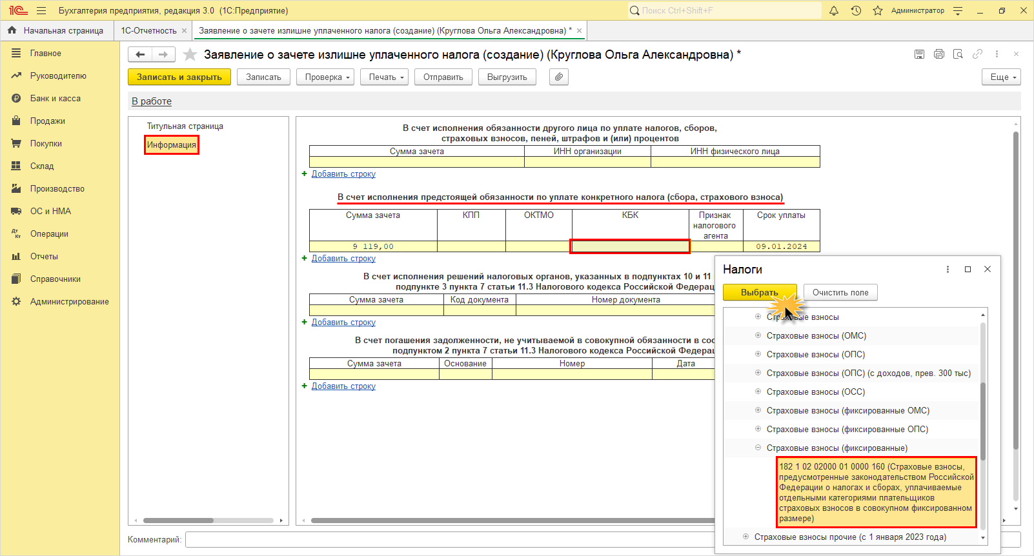Select KBK 182 1 02 02000 01 0000 160 entry
This screenshot has width=1034, height=556.
[x=877, y=493]
